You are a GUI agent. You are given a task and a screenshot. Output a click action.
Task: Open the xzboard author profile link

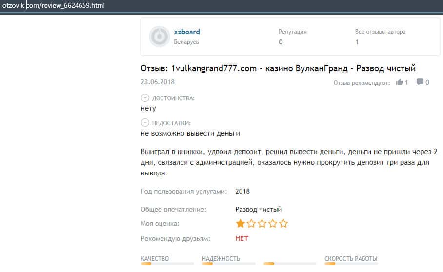[187, 32]
